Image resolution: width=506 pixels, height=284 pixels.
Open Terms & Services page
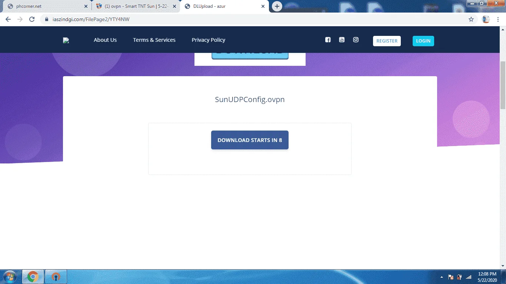[154, 40]
